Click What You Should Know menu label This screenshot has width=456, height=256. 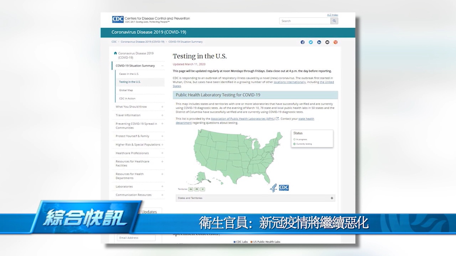coord(131,107)
